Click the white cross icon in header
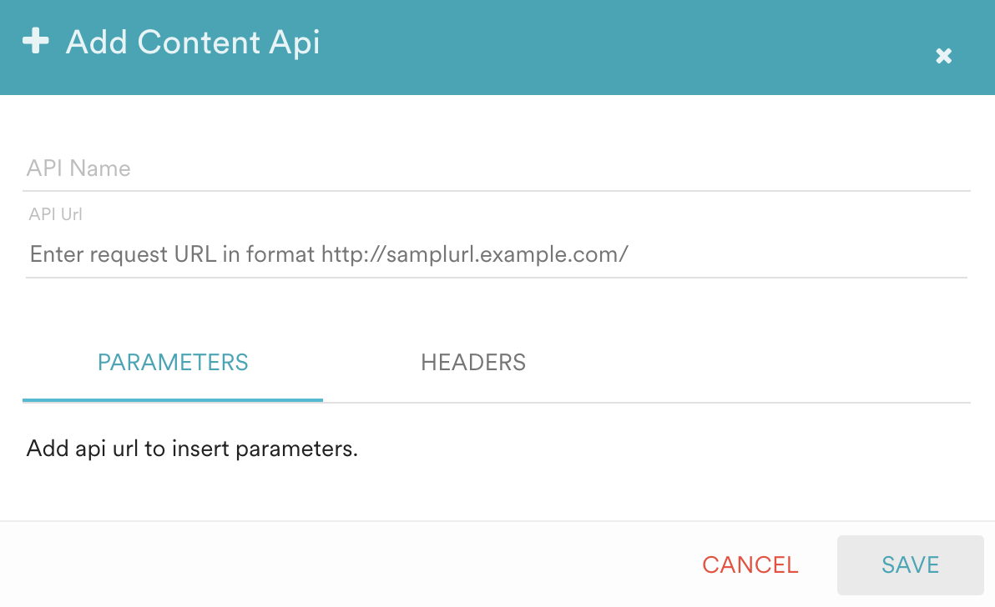The width and height of the screenshot is (995, 607). (x=943, y=56)
